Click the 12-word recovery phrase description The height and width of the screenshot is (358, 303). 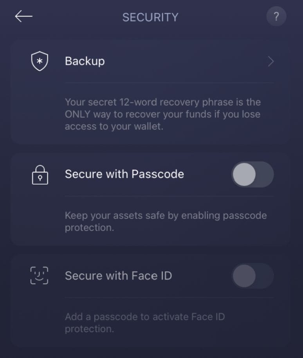point(163,114)
